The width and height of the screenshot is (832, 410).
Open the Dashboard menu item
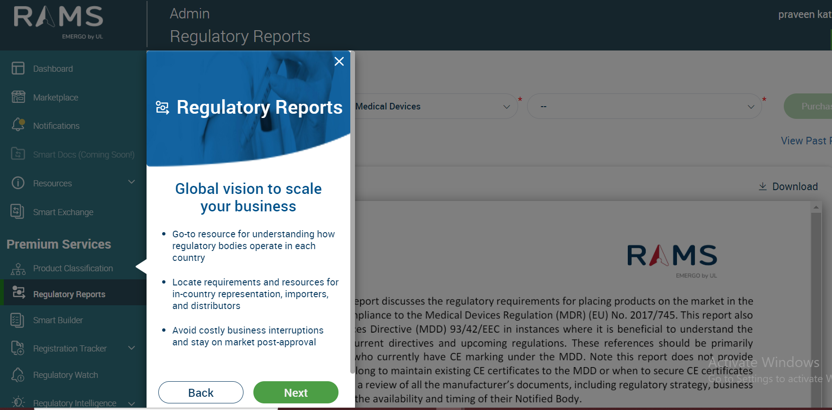(x=53, y=69)
